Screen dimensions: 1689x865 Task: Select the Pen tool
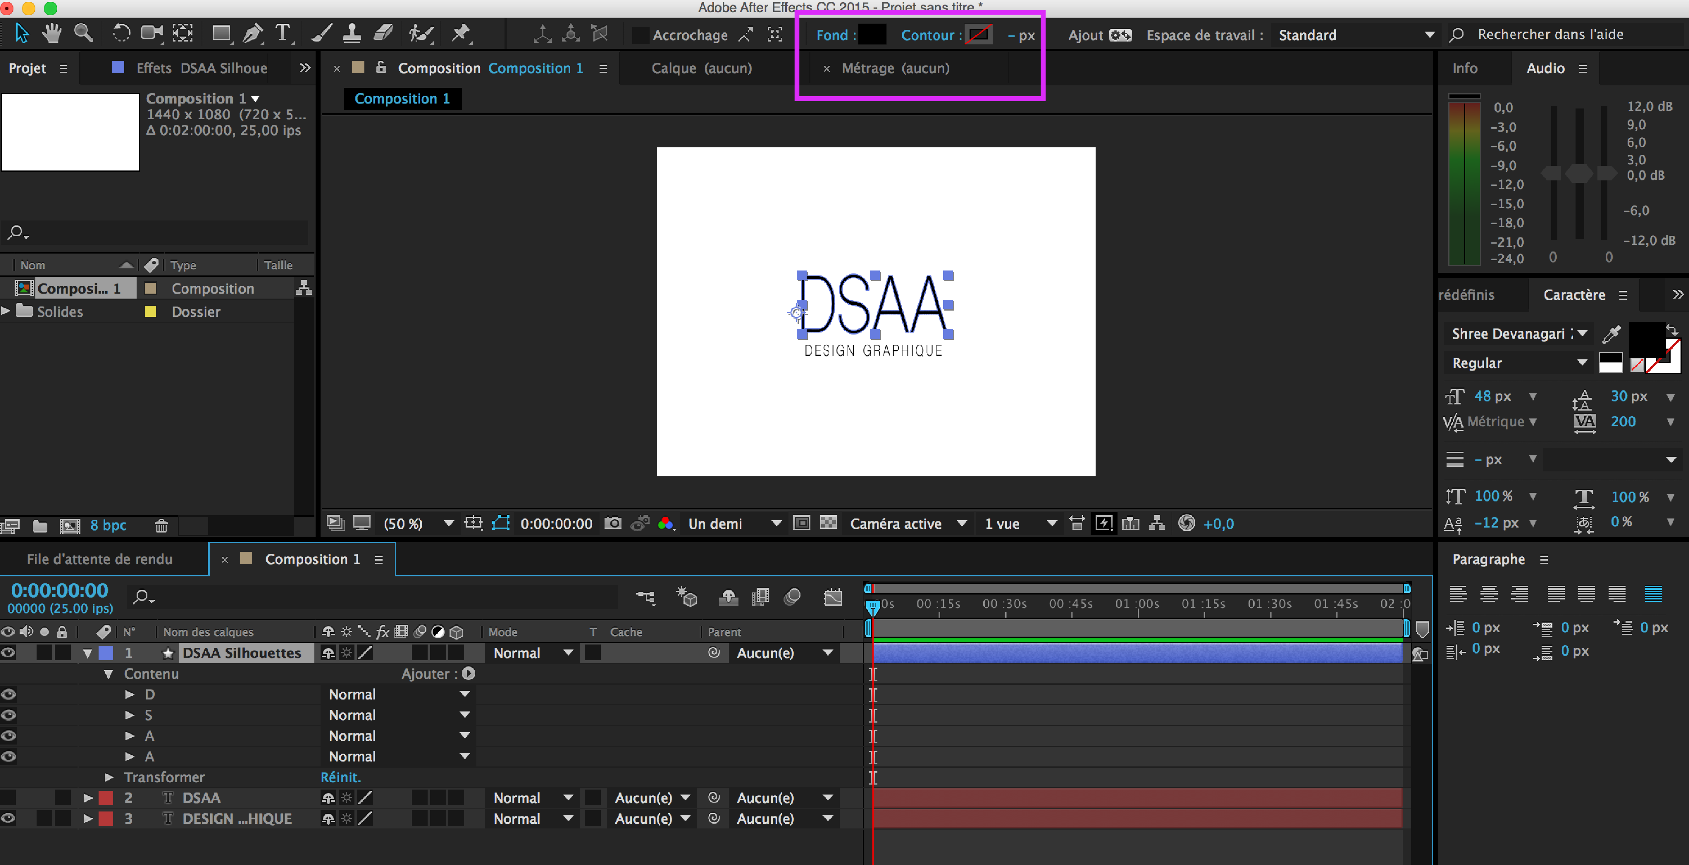point(252,33)
